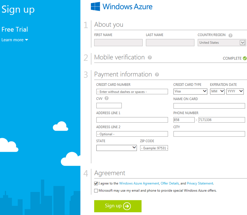Screen dimensions: 247x215
Task: Open the Credit Card Type dropdown
Action: point(190,91)
